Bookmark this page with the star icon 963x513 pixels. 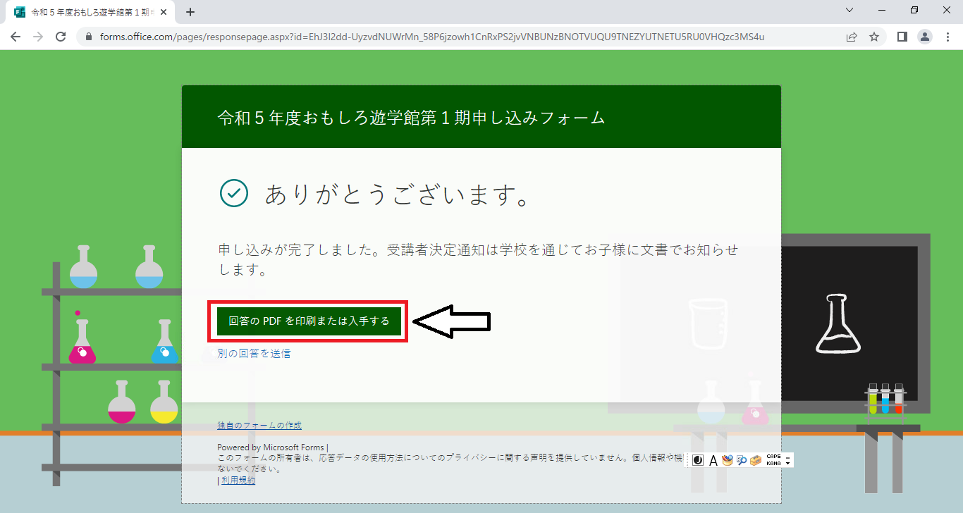pos(874,37)
